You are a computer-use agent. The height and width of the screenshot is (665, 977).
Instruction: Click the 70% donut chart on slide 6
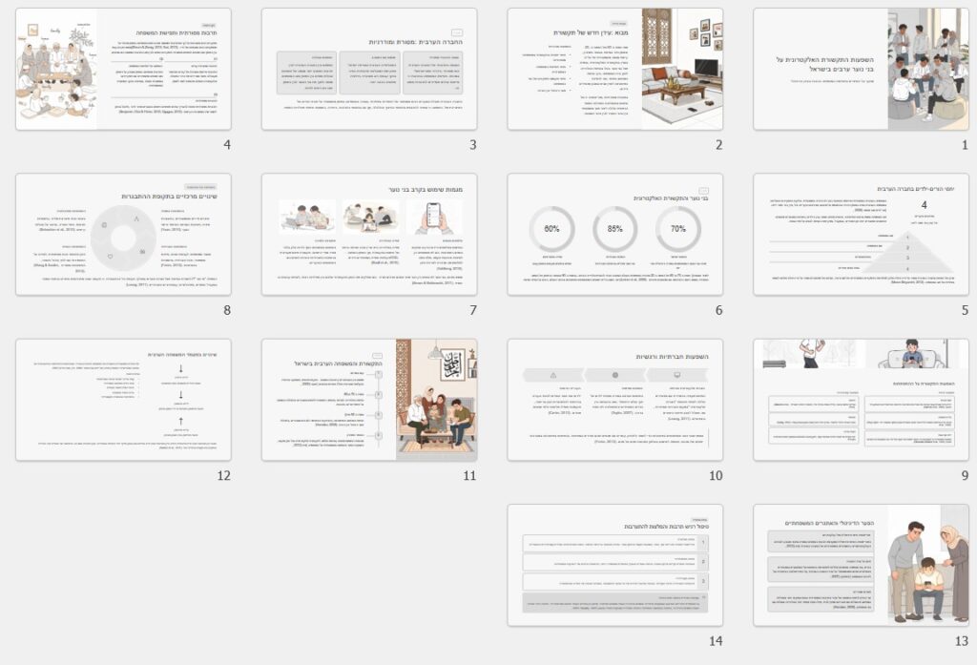tap(677, 229)
